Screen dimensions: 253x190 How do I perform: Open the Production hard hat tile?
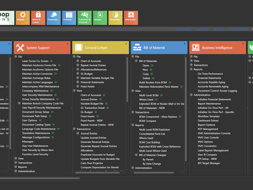[x=54, y=18]
